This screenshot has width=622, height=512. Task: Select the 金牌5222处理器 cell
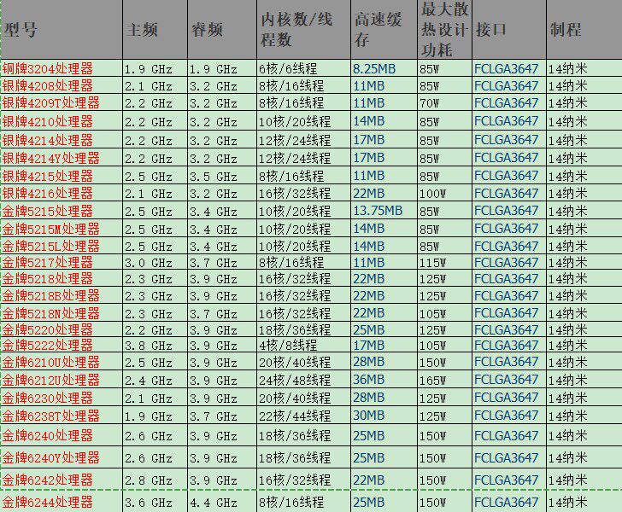pyautogui.click(x=62, y=345)
